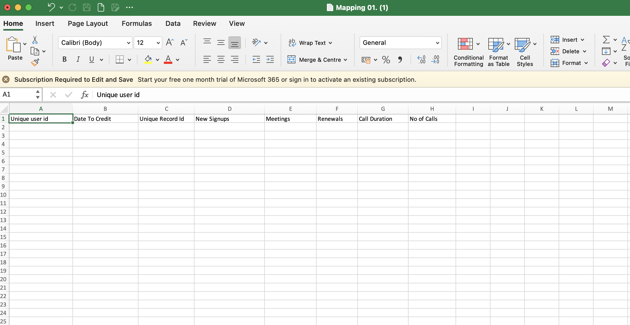Dismiss the Subscription Required banner

[x=6, y=79]
